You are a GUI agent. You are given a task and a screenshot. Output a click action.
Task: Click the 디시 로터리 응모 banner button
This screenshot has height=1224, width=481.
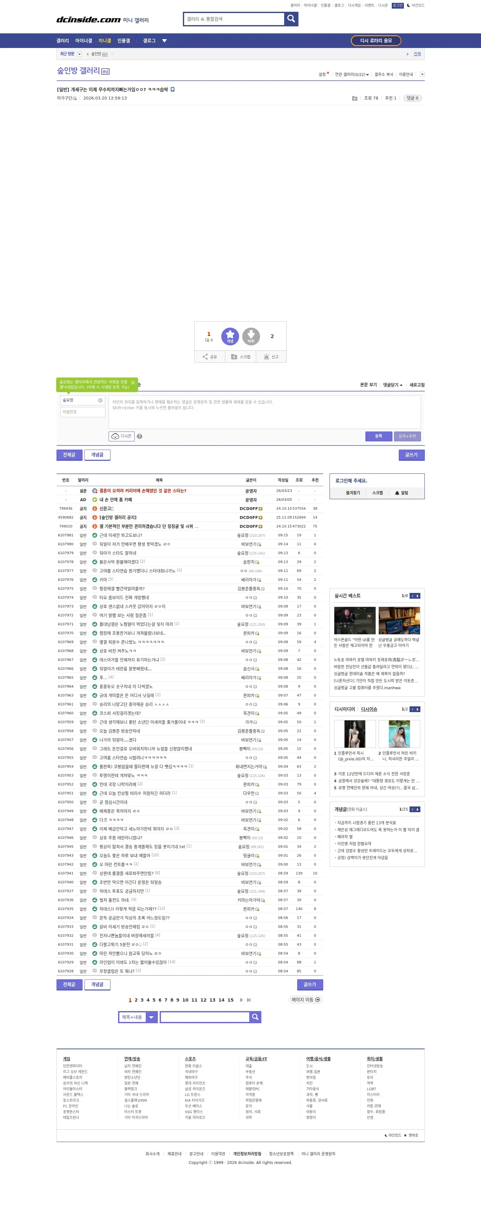click(x=376, y=41)
